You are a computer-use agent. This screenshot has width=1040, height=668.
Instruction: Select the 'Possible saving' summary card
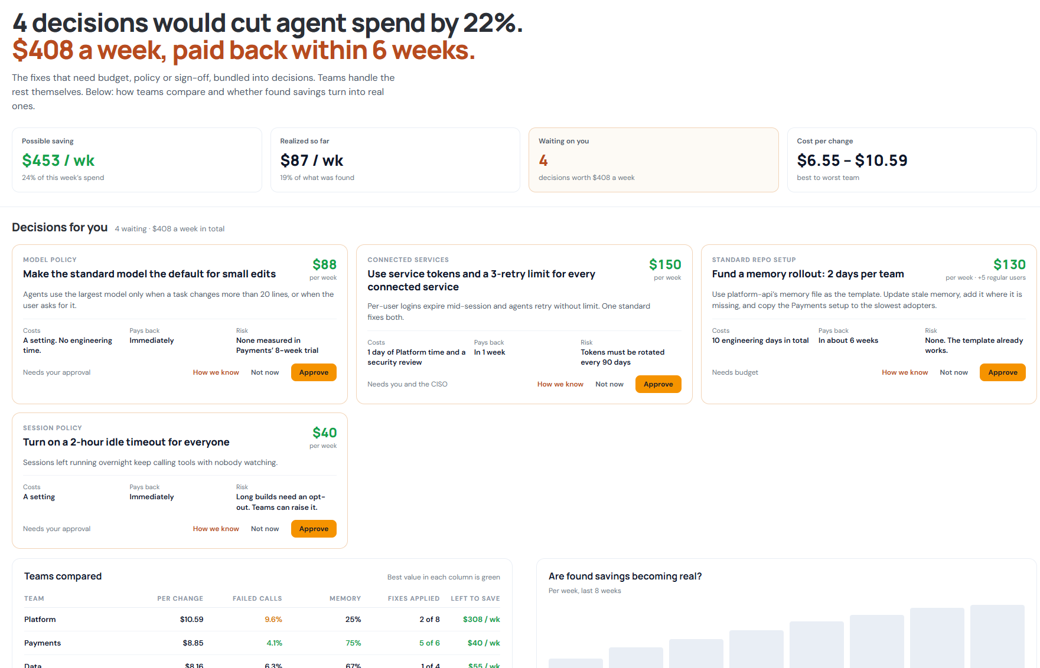[x=137, y=160]
